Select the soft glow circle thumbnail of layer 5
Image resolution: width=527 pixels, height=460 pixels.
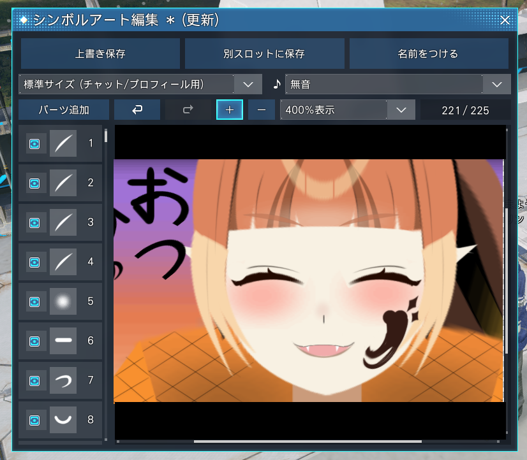point(63,301)
